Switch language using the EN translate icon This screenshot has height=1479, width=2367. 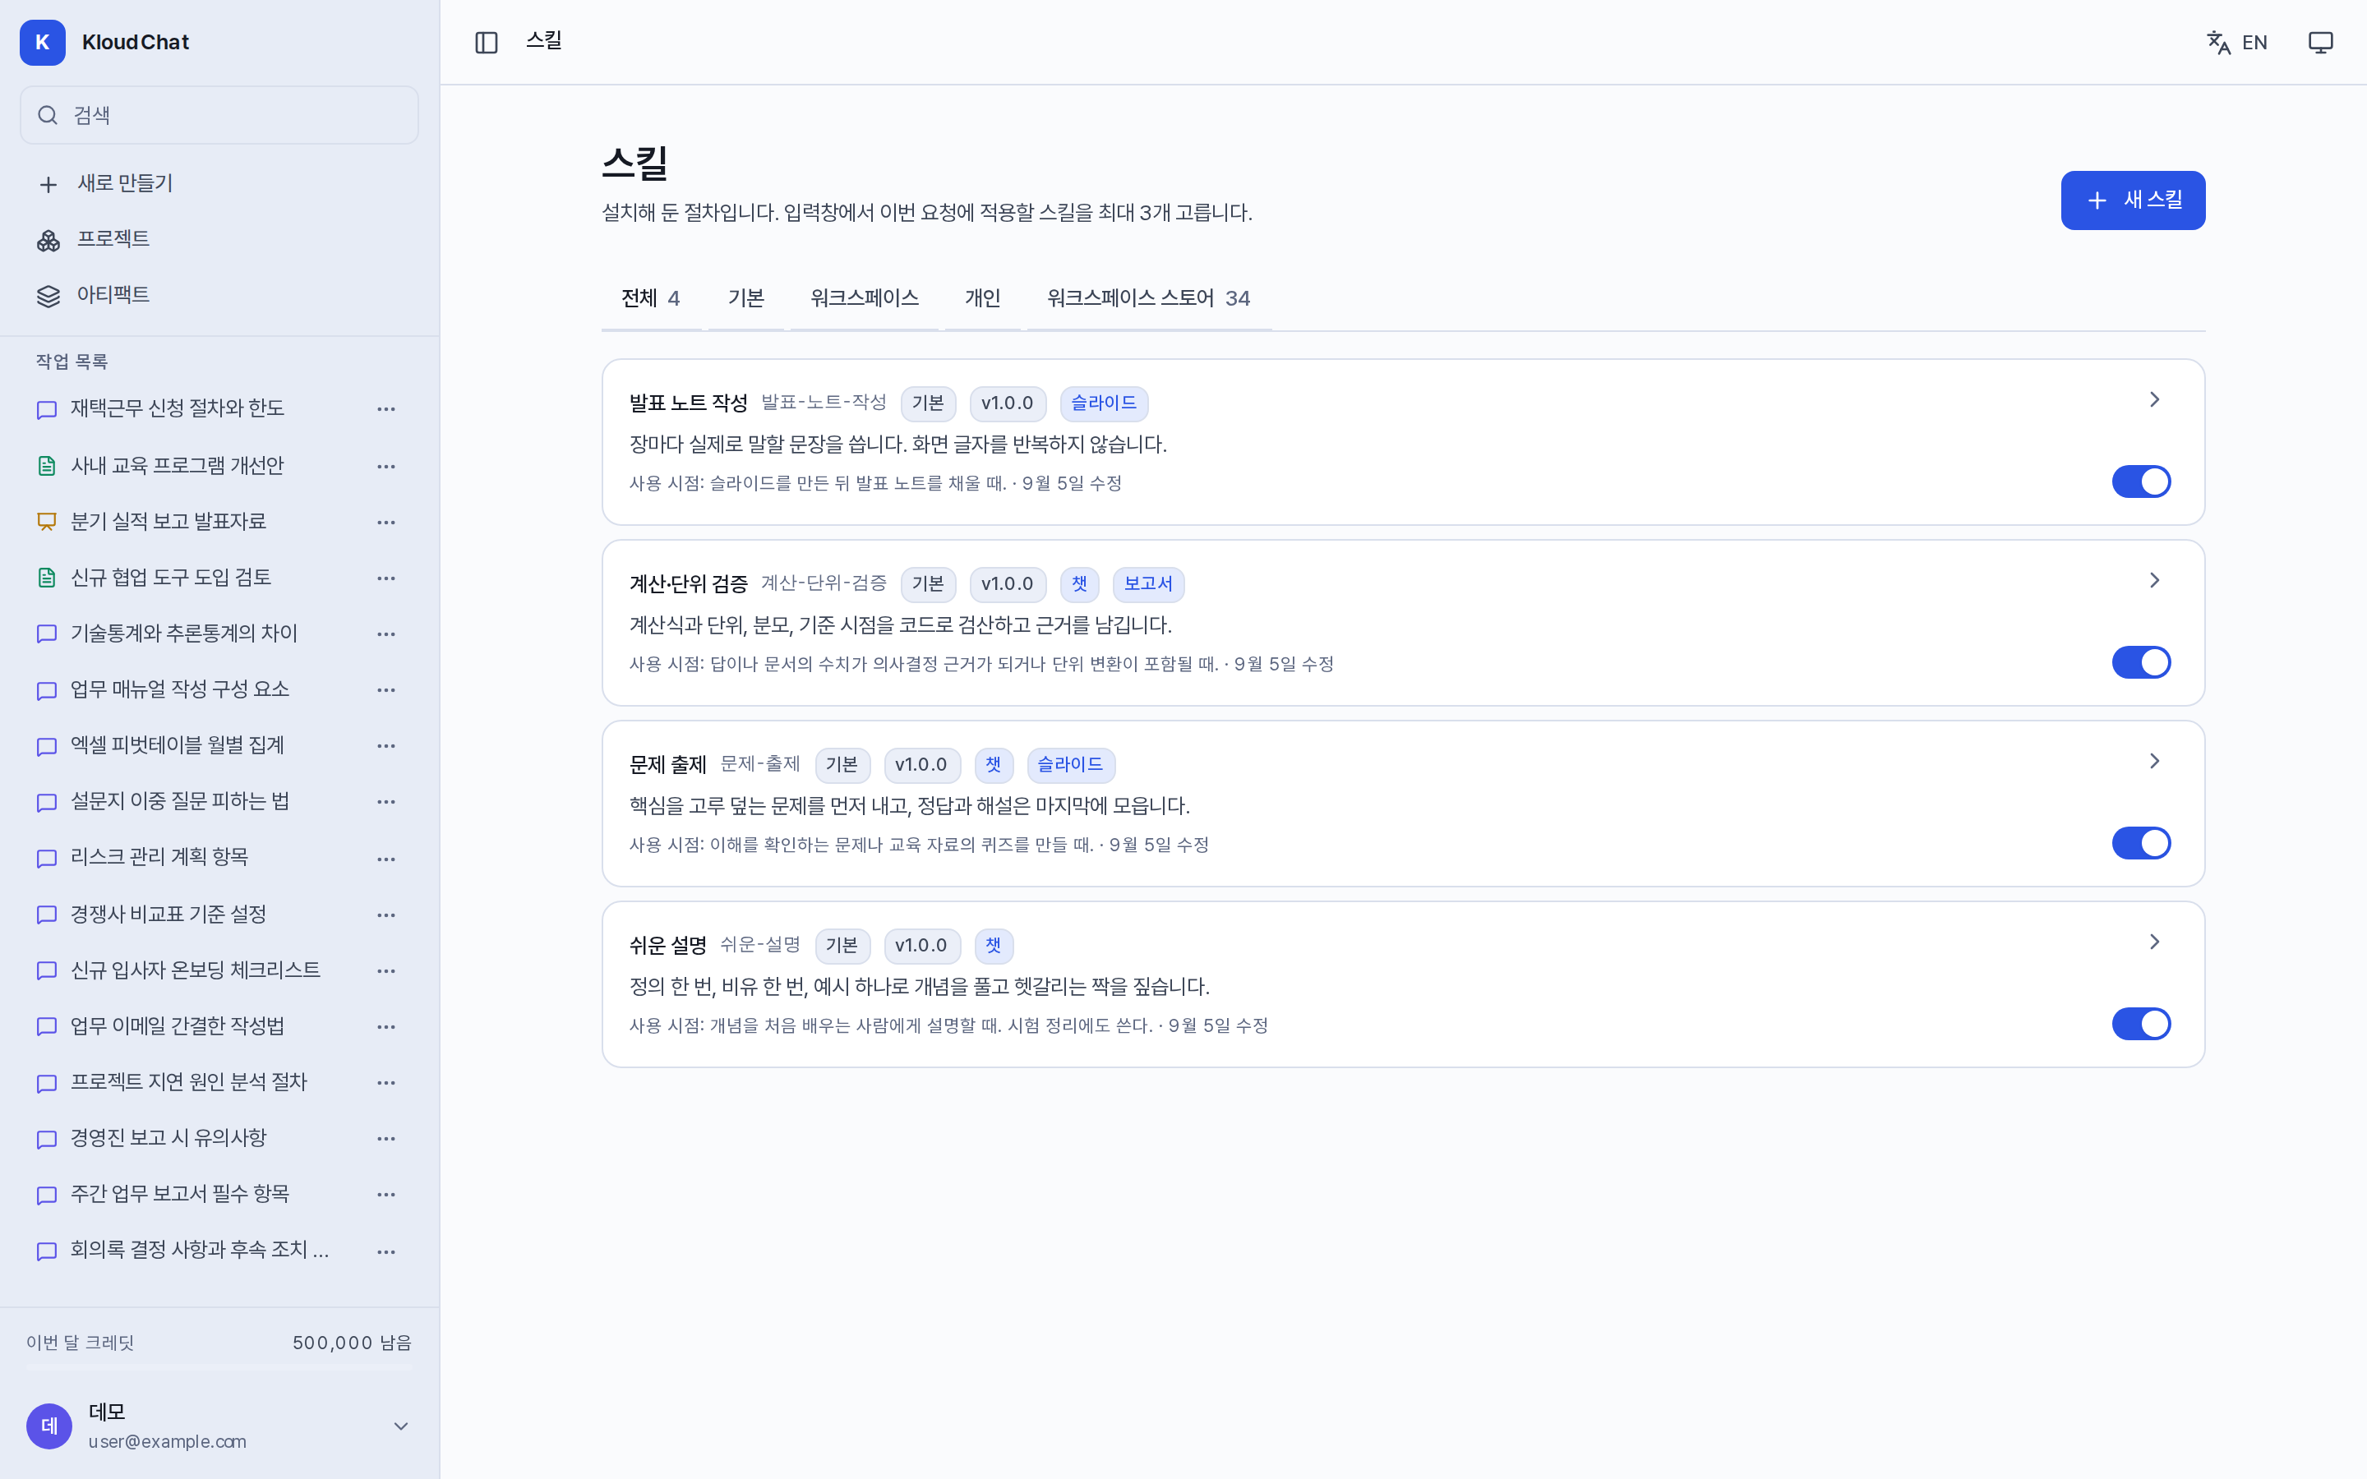[x=2236, y=42]
